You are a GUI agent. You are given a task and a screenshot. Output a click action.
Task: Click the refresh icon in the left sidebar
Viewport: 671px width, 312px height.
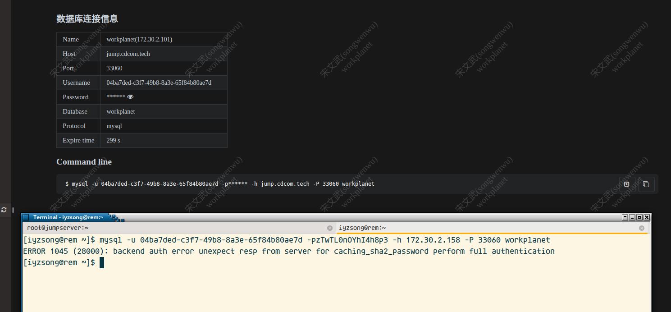point(4,210)
